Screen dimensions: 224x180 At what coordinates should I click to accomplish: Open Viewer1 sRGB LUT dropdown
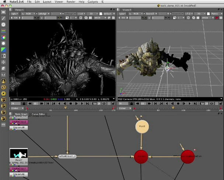pos(100,18)
